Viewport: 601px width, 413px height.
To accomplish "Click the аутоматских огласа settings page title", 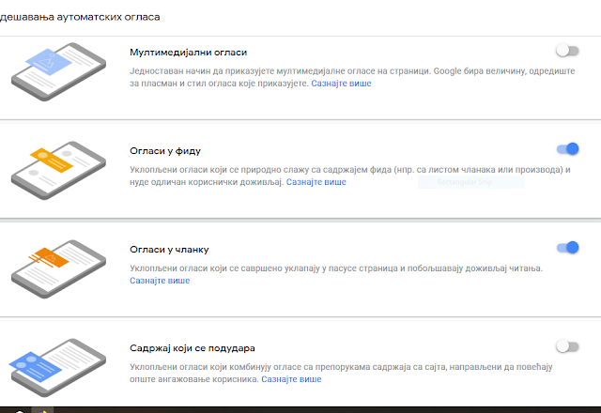I will click(x=80, y=17).
